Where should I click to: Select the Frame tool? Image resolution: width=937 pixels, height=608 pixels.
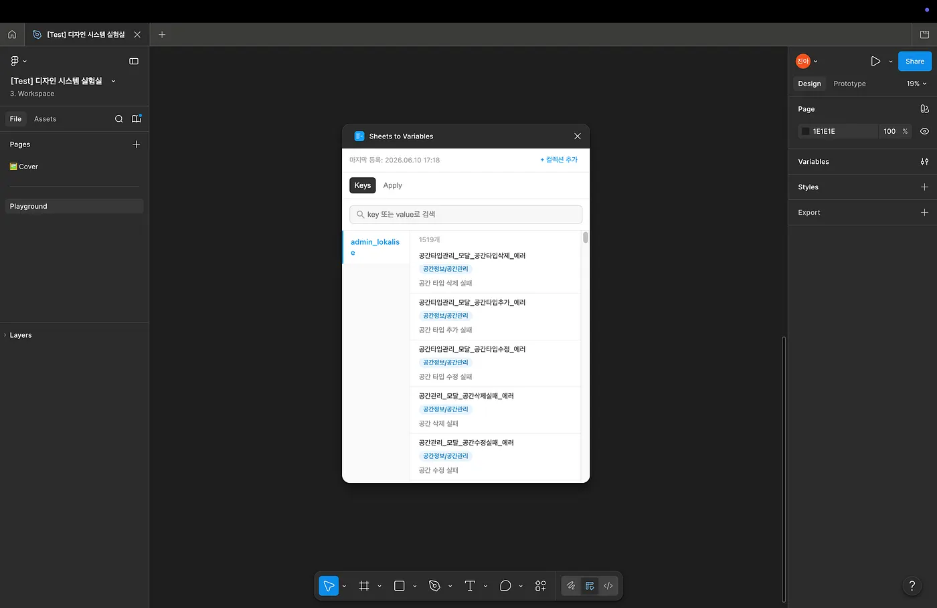pyautogui.click(x=364, y=586)
